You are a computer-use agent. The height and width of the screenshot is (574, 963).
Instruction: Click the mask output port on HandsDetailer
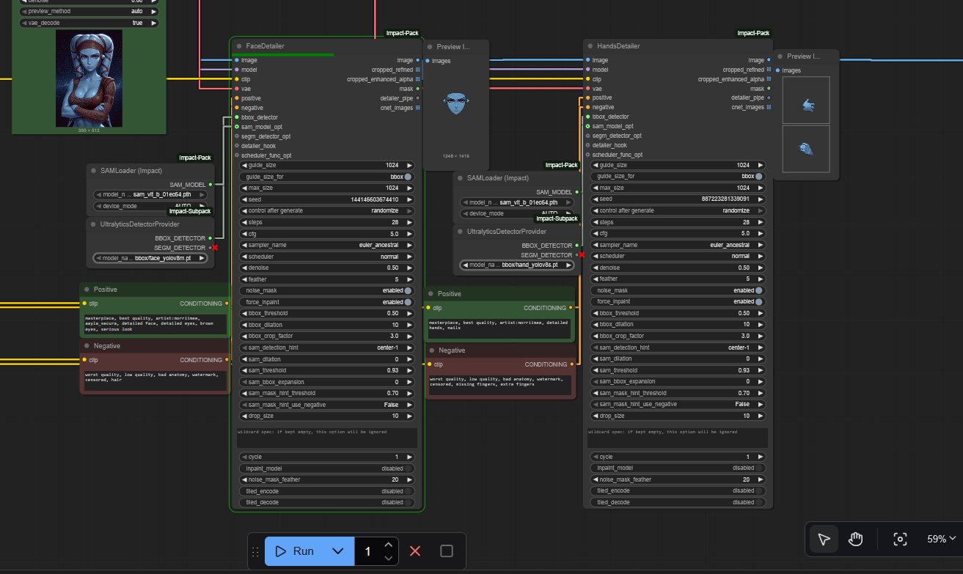[x=769, y=89]
